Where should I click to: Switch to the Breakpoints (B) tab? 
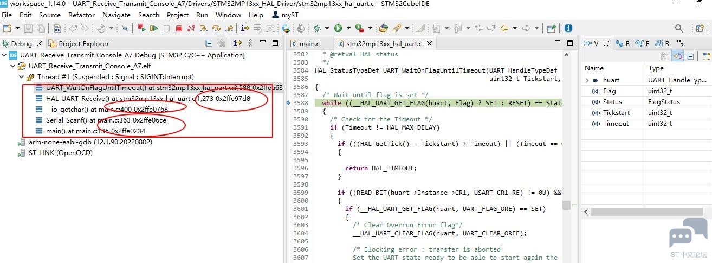coord(624,43)
